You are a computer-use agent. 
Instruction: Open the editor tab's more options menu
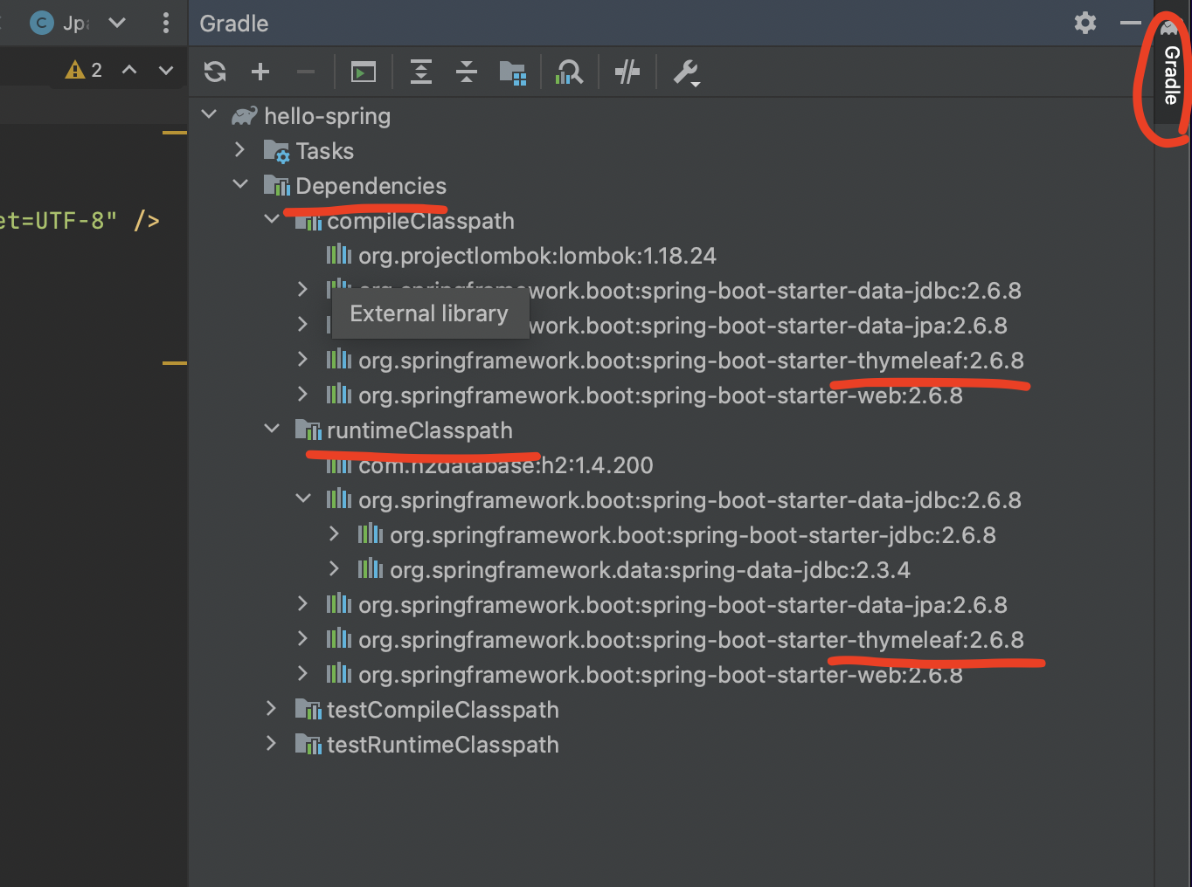[166, 23]
